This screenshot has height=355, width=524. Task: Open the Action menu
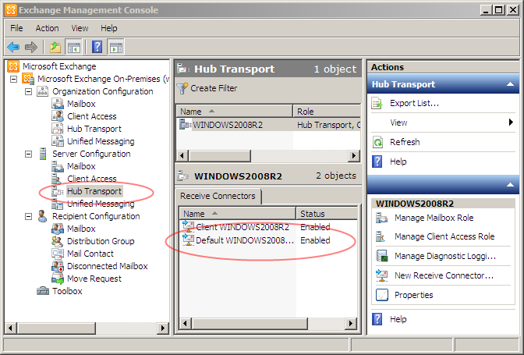tap(47, 28)
